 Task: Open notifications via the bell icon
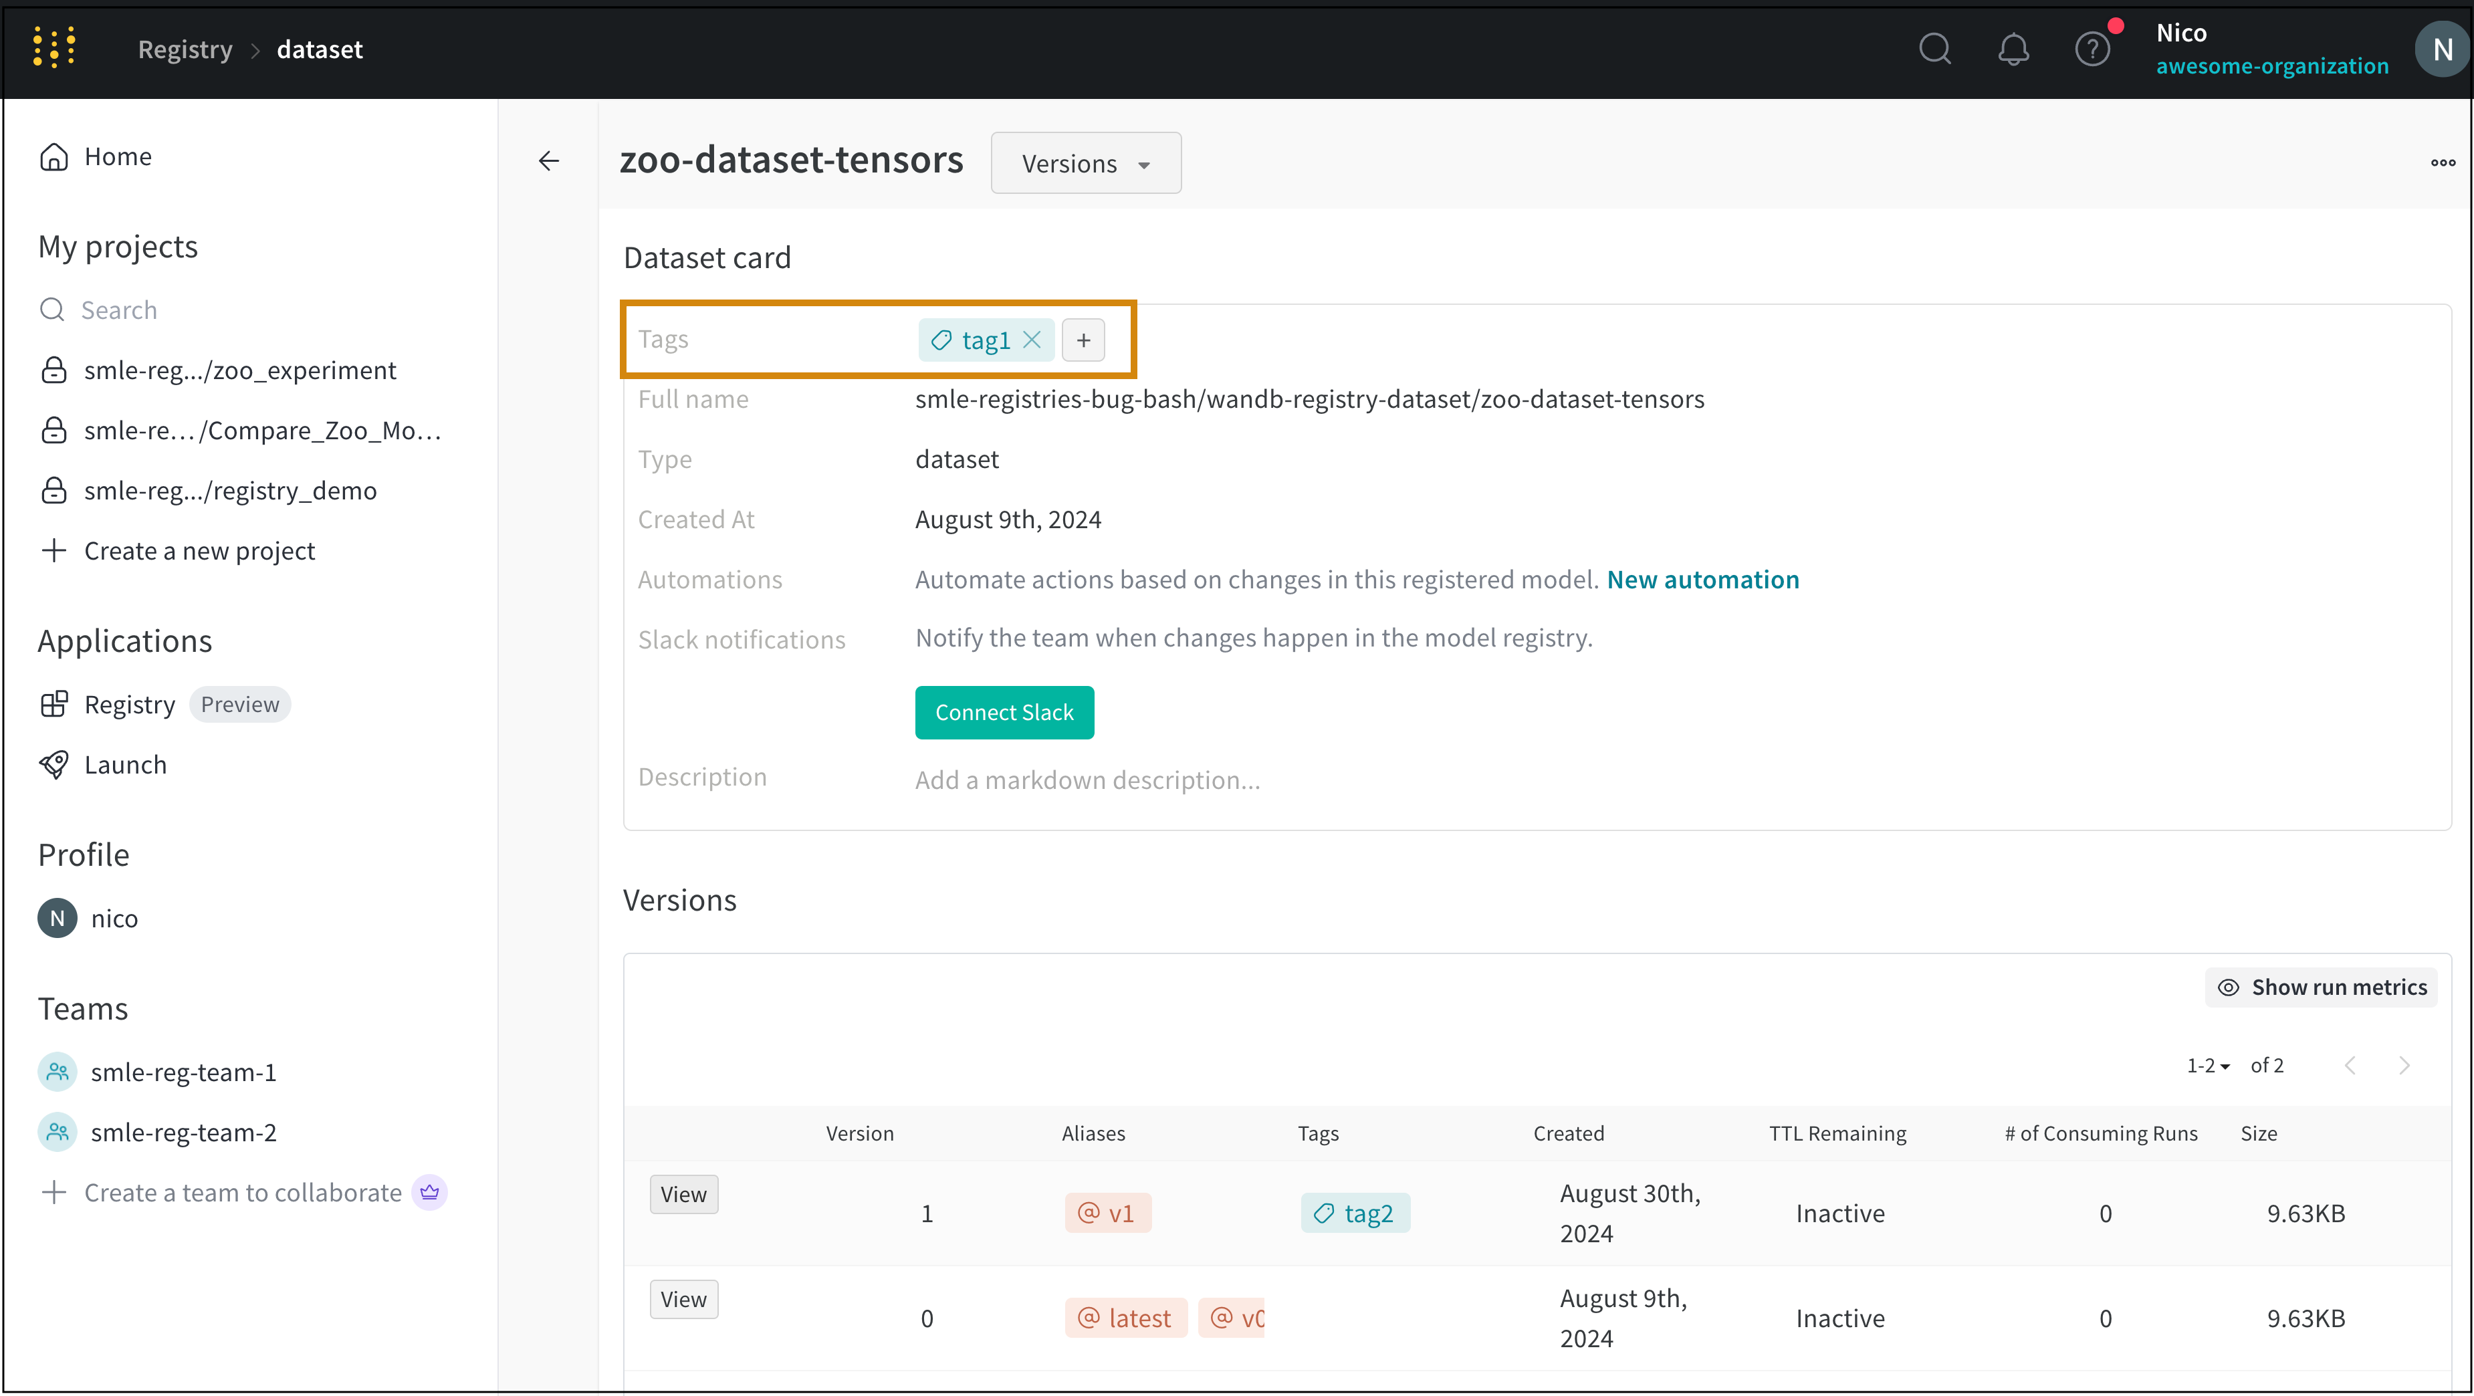pos(2014,48)
